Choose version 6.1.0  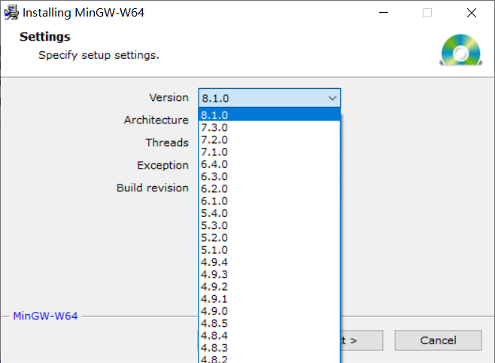(x=269, y=201)
